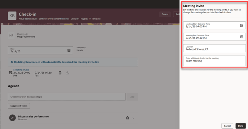Click the Discuss sales performance title
Screen dimensions: 248x129
[33, 117]
